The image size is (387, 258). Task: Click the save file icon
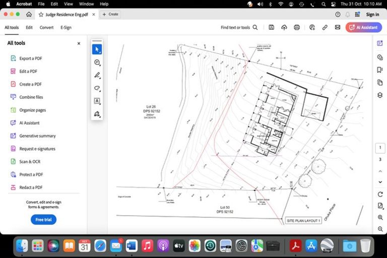pyautogui.click(x=271, y=27)
